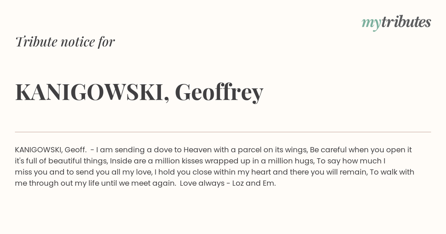Viewport: 446px width, 234px height.
Task: Select the 'Tribute notice for' subtitle
Action: [65, 42]
